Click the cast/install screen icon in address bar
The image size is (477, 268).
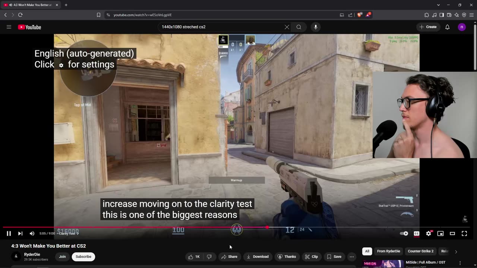pyautogui.click(x=342, y=15)
